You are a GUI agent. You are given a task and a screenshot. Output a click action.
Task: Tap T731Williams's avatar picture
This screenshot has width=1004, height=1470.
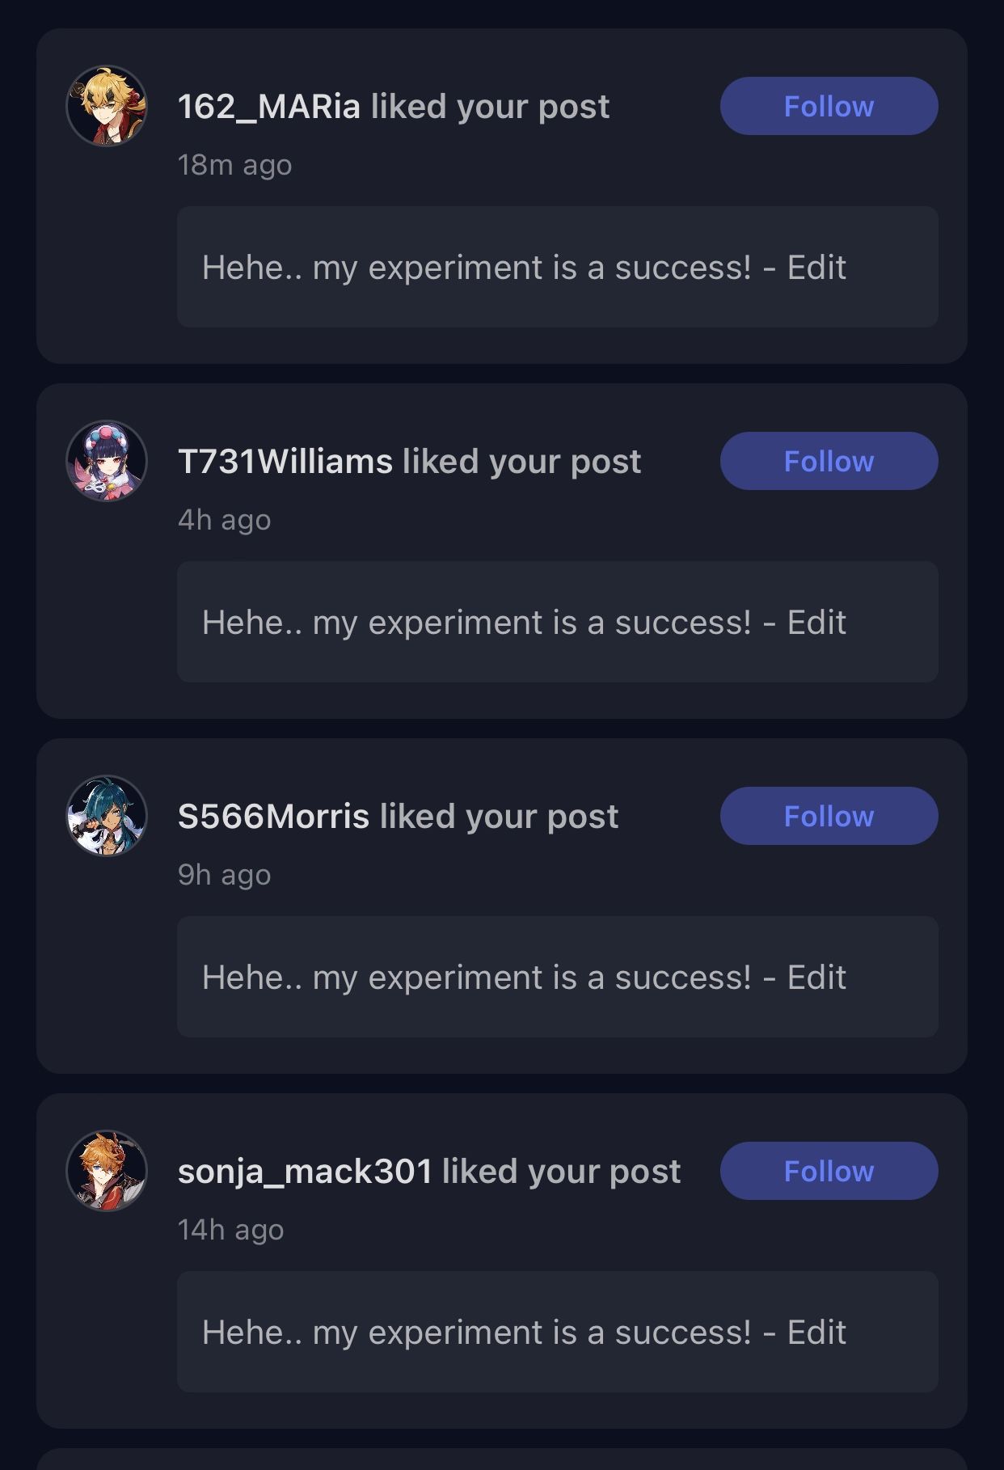[107, 461]
